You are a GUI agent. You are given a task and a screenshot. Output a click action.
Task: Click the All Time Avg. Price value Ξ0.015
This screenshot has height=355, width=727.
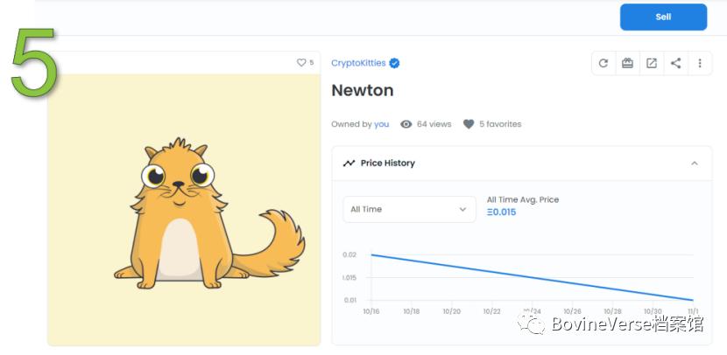(502, 212)
